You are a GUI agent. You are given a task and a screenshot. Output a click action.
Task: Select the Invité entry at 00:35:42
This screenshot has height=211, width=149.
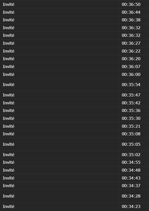(x=74, y=103)
